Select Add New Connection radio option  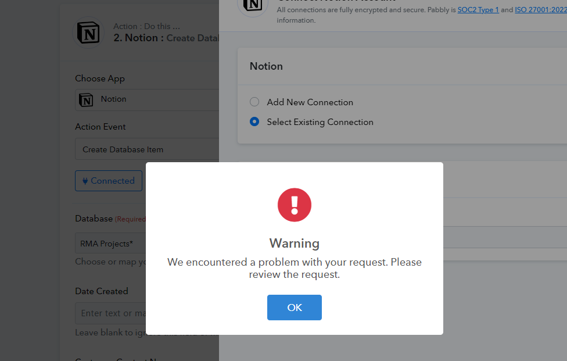254,102
